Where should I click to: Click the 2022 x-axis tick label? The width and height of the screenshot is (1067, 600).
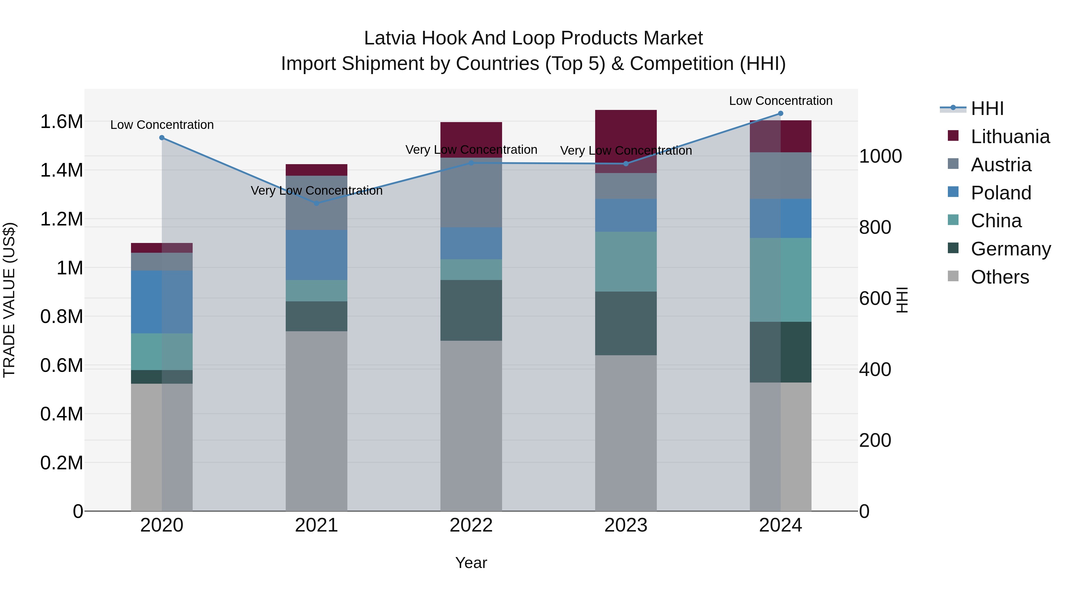(x=471, y=525)
